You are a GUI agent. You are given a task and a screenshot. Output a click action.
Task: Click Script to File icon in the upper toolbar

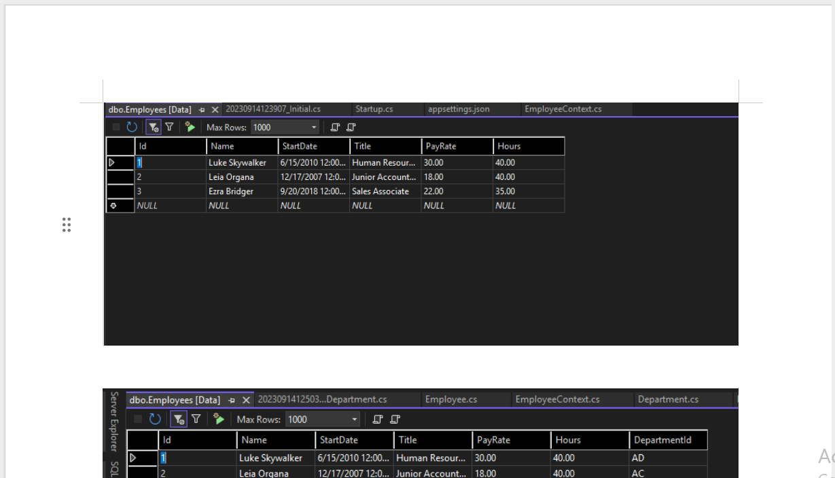pyautogui.click(x=351, y=127)
